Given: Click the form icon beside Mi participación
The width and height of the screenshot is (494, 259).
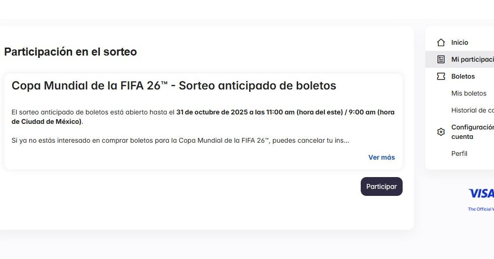Looking at the screenshot, I should pos(441,59).
